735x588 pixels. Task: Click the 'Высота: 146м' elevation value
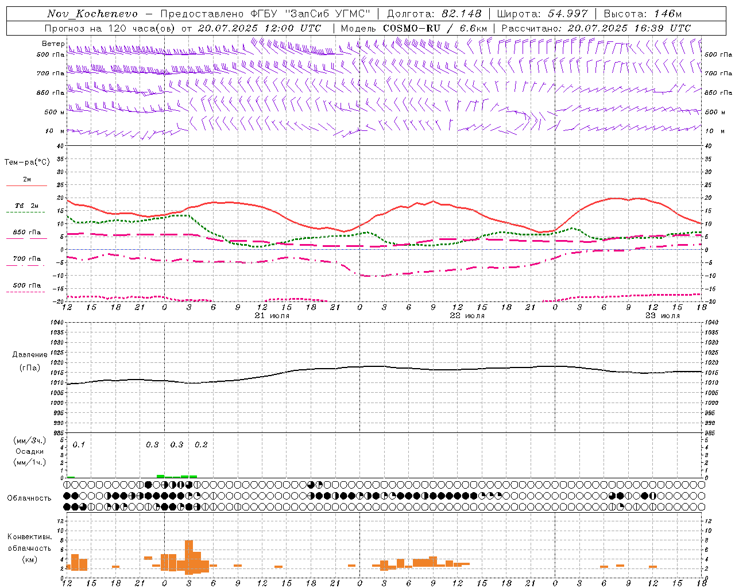tap(643, 14)
